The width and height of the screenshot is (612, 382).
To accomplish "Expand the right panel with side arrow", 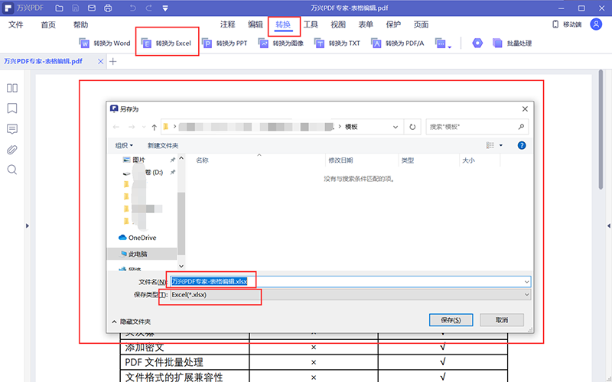I will (609, 225).
